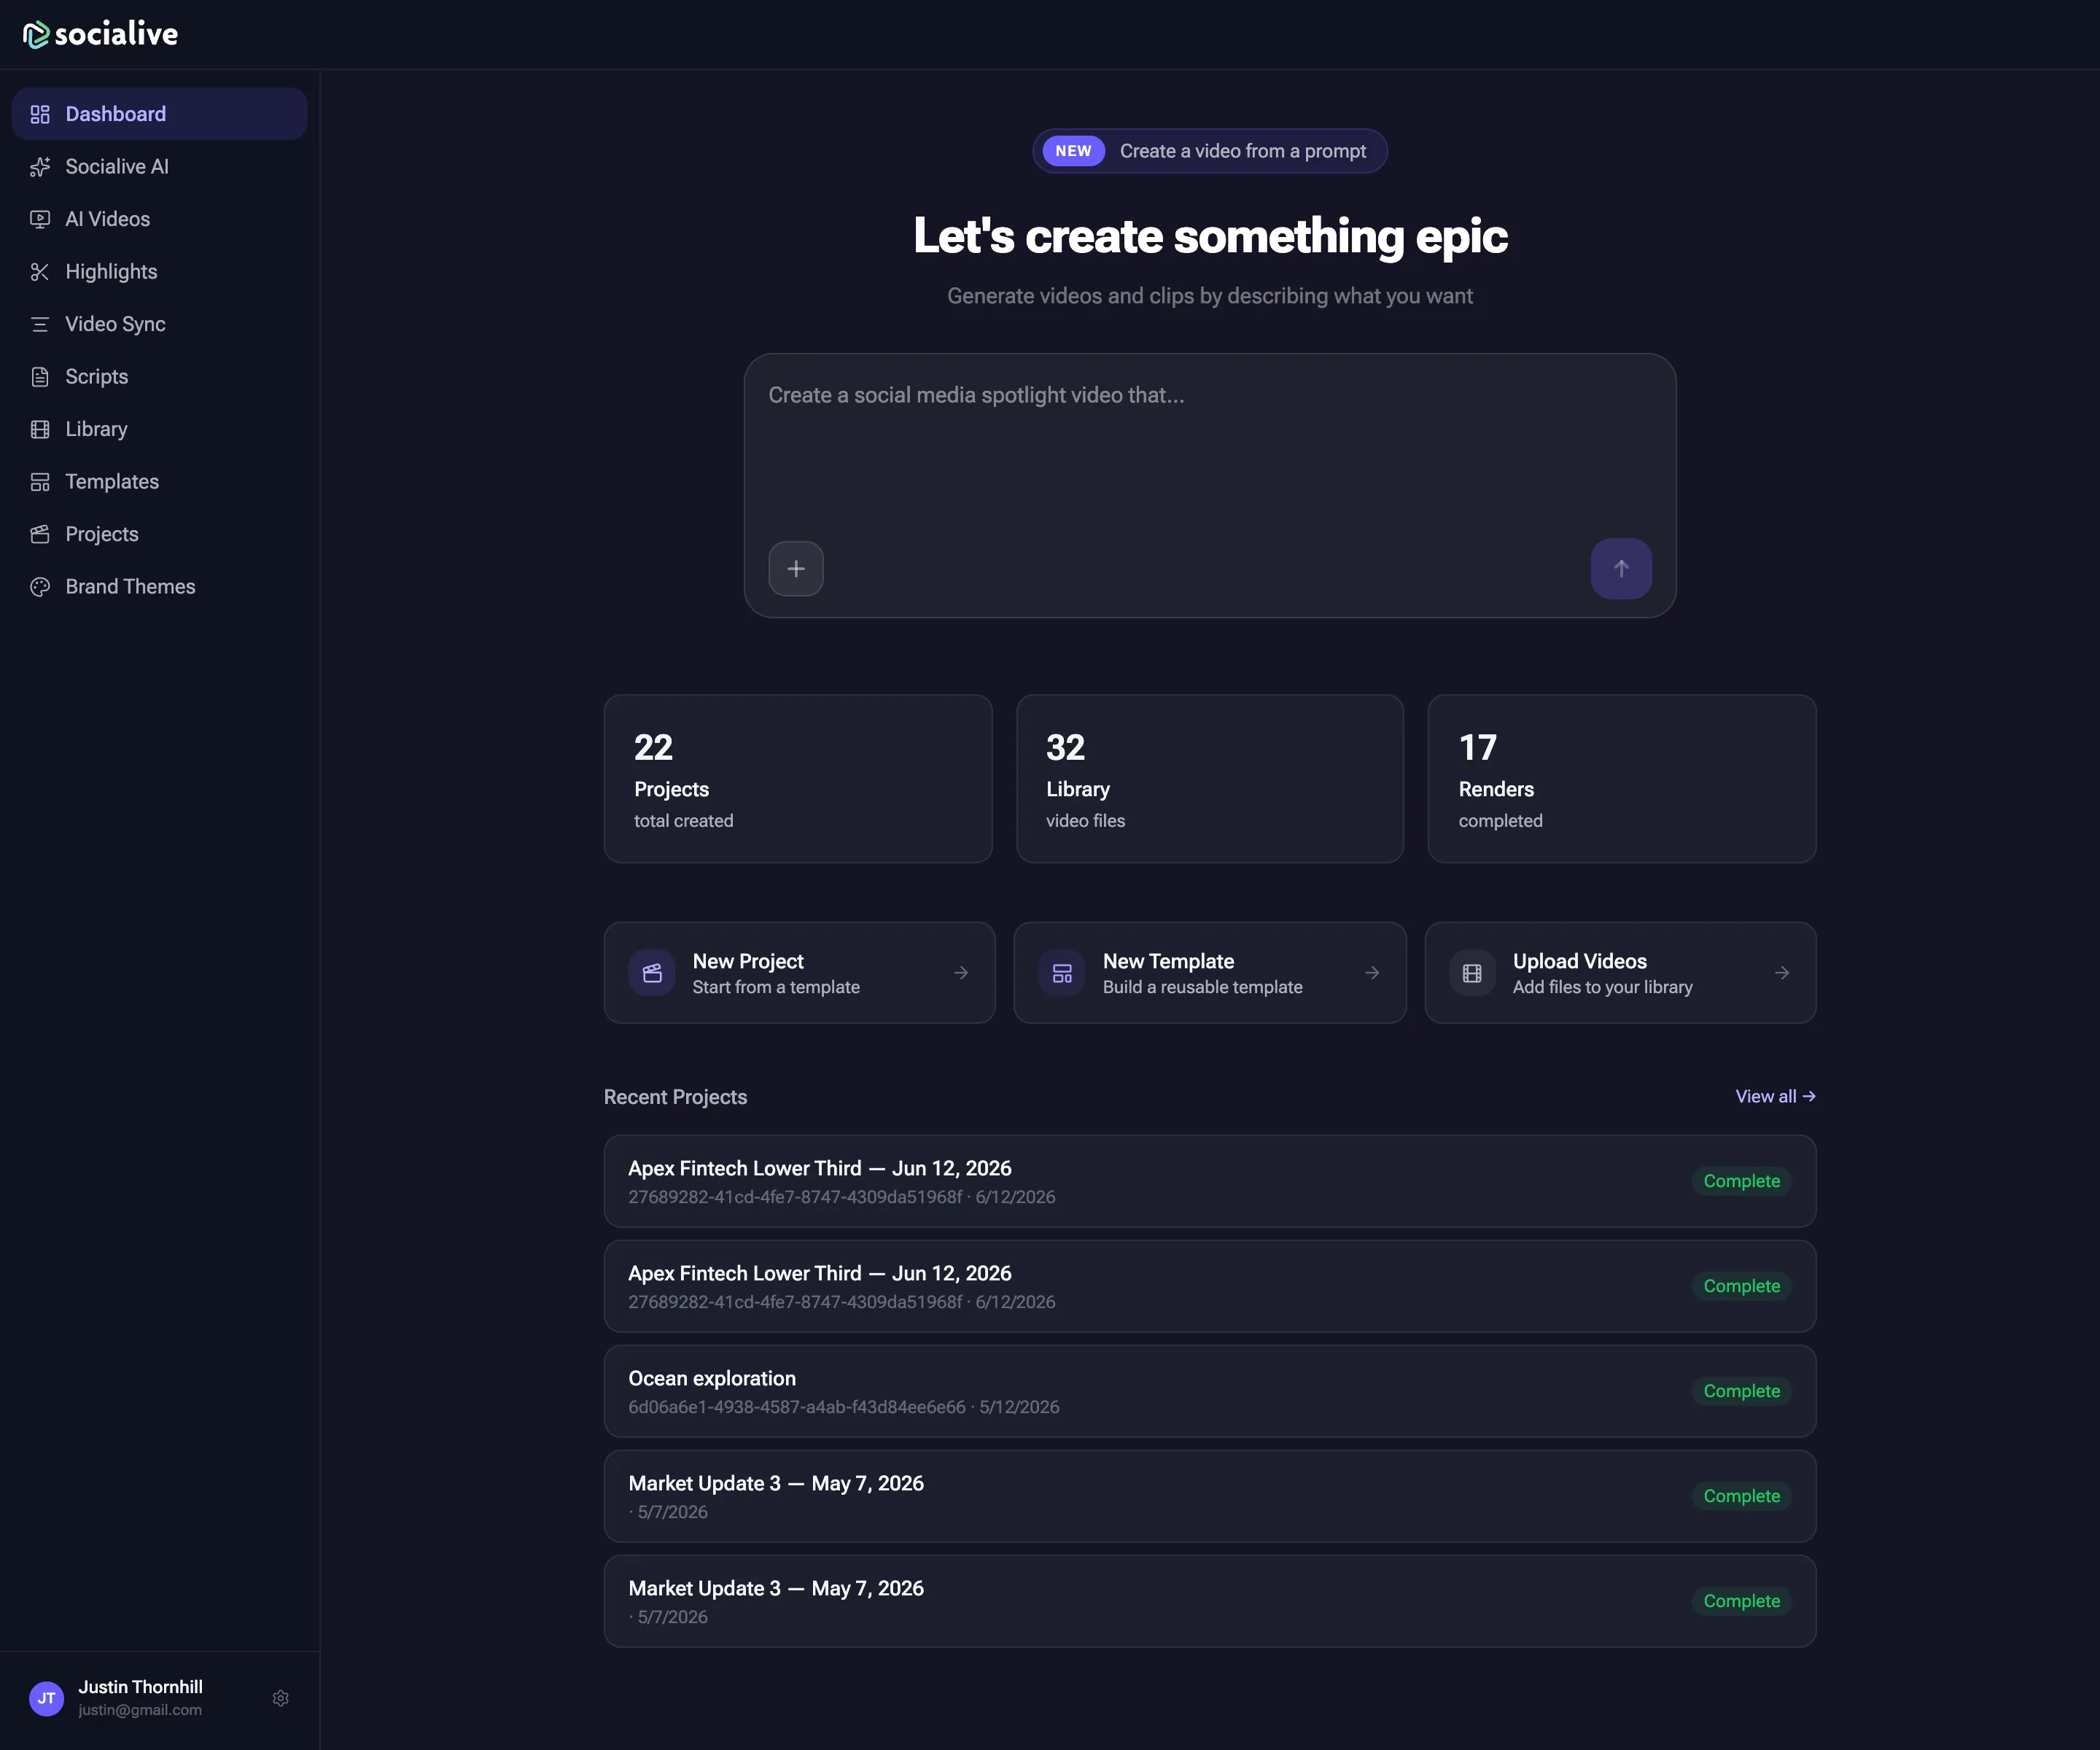Click the New Template arrow
This screenshot has height=1750, width=2100.
click(x=1372, y=973)
